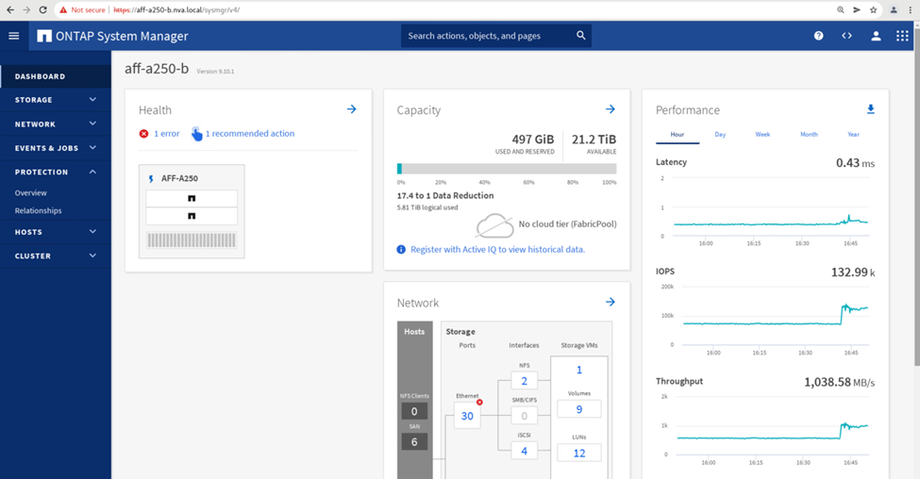The height and width of the screenshot is (479, 920).
Task: Open Health details arrow
Action: click(351, 109)
